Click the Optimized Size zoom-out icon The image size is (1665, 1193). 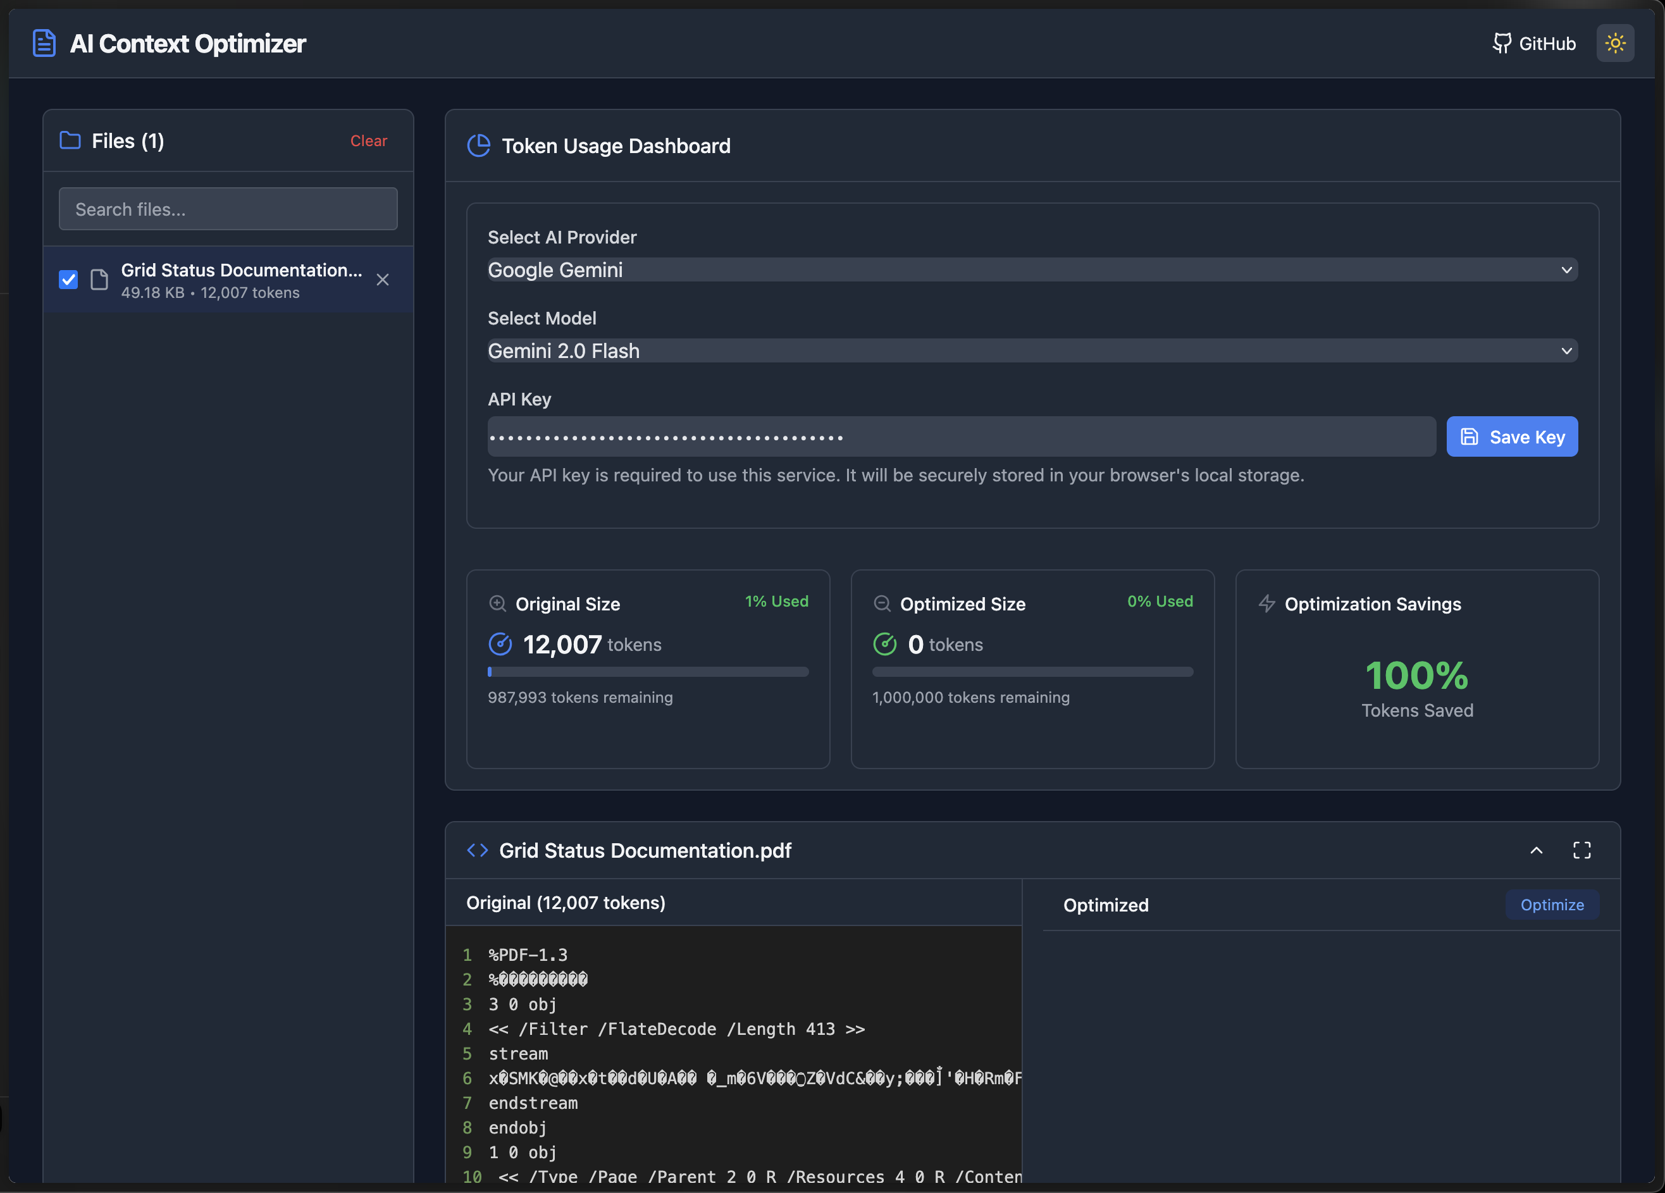coord(882,603)
